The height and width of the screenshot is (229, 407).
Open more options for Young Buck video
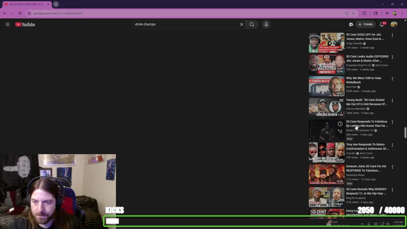tap(392, 101)
